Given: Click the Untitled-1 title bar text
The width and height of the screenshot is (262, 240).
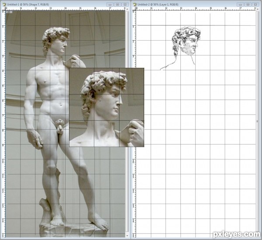Looking at the screenshot, I should [x=28, y=4].
